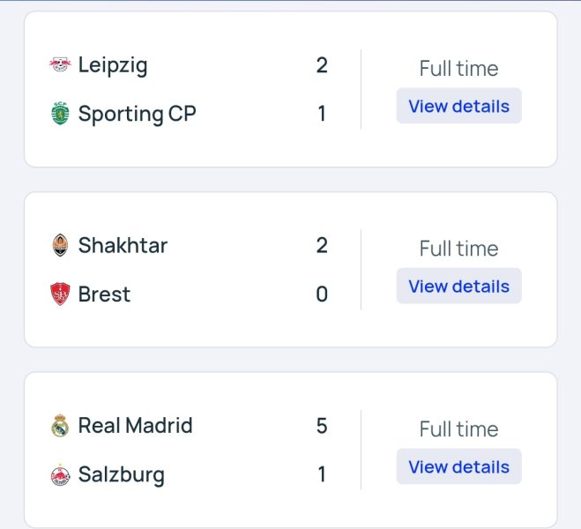Click Full time status in Real Madrid card
The width and height of the screenshot is (581, 529).
coord(458,429)
